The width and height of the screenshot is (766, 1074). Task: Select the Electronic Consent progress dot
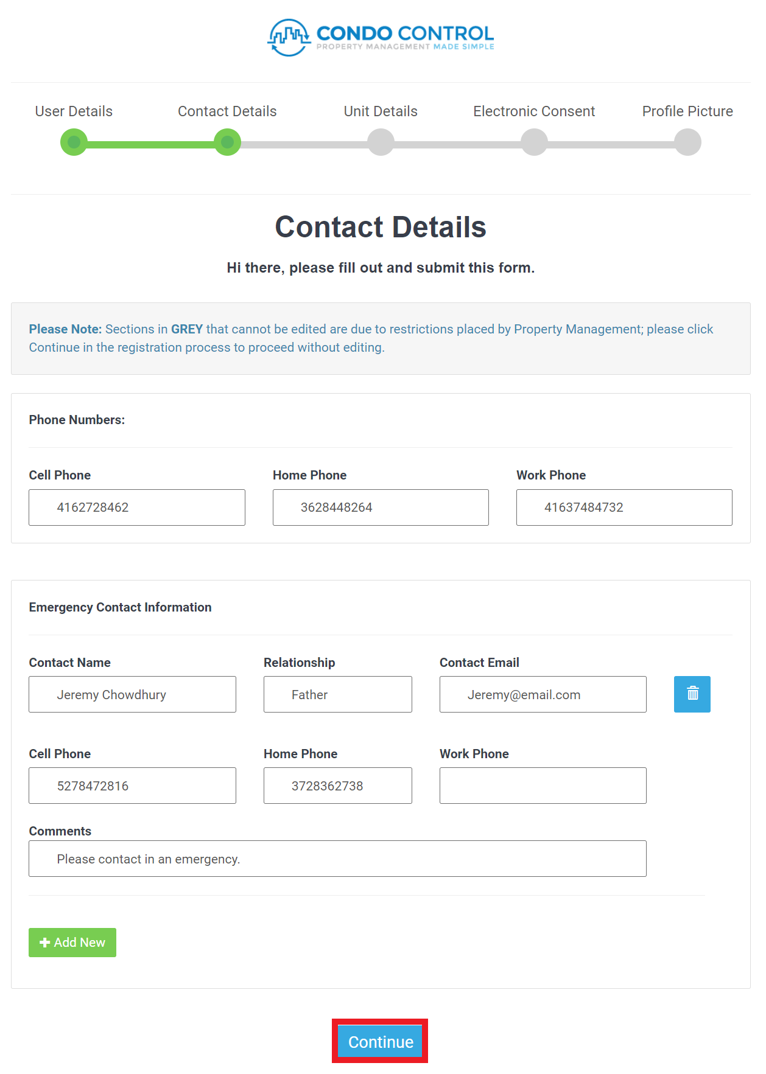(x=534, y=142)
